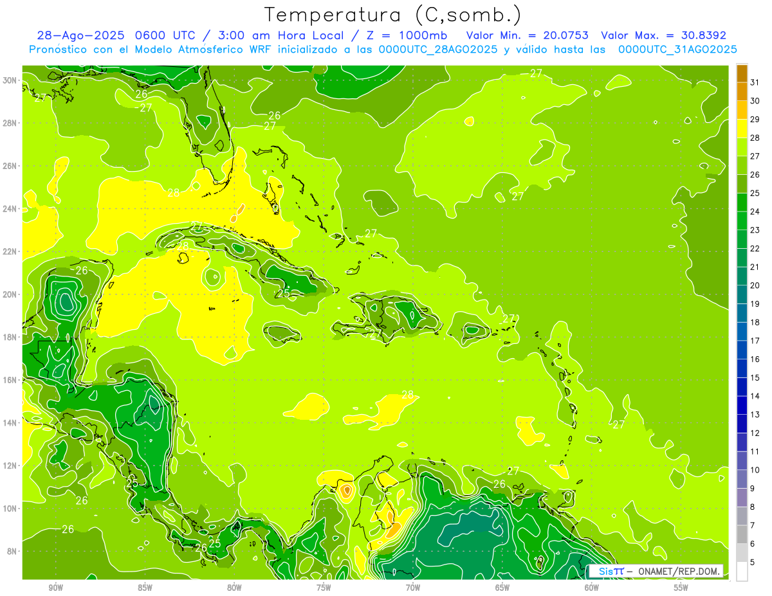Click the legend scale label 31
The height and width of the screenshot is (596, 772).
[x=755, y=82]
